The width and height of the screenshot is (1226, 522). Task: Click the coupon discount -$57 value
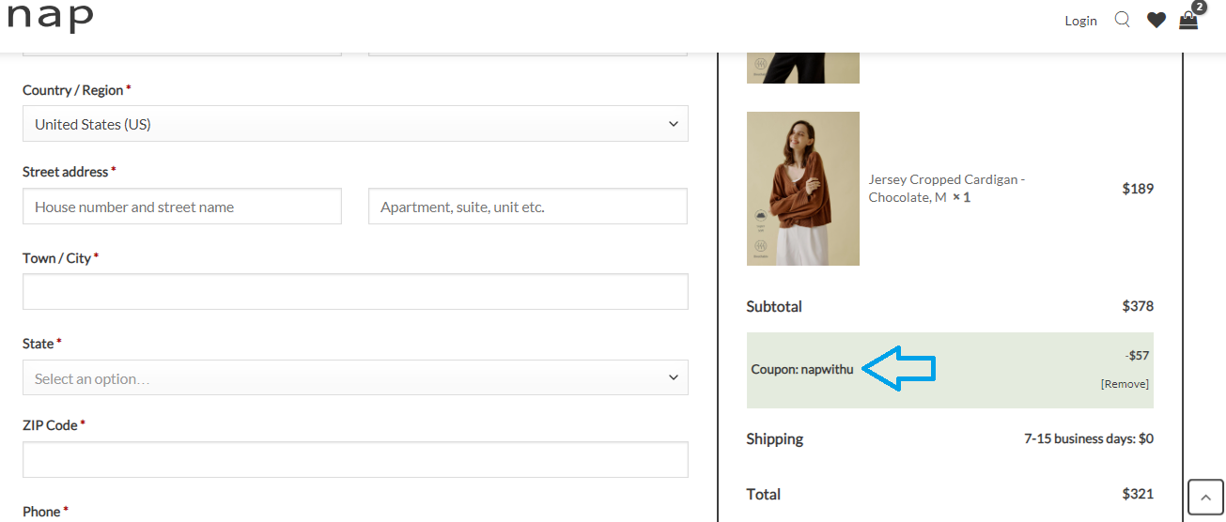[x=1137, y=356]
